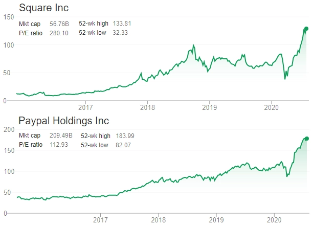Select the 2020 label on Paypal chart
Screen dimensions: 313x226
tap(274, 220)
